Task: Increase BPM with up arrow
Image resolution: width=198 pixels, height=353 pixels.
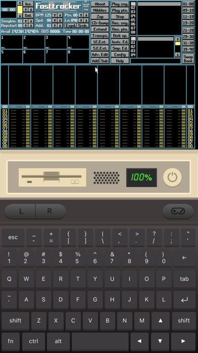Action: [55, 15]
